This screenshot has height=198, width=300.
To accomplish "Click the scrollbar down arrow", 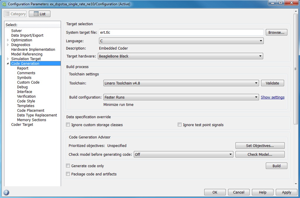I will pyautogui.click(x=296, y=184).
